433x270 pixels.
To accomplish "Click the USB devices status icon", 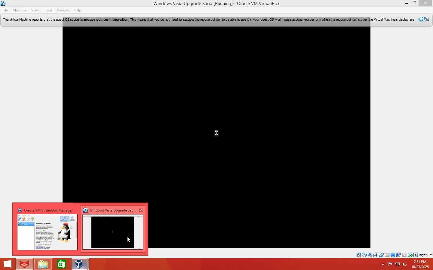I will point(382,255).
